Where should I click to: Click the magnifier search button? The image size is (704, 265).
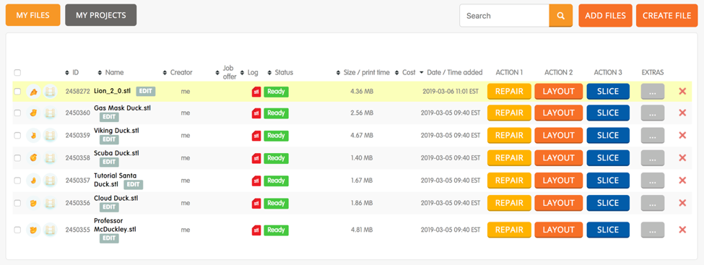(561, 16)
